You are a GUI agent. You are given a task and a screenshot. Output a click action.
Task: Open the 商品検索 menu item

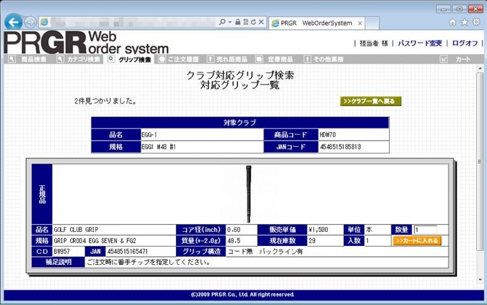click(x=33, y=59)
